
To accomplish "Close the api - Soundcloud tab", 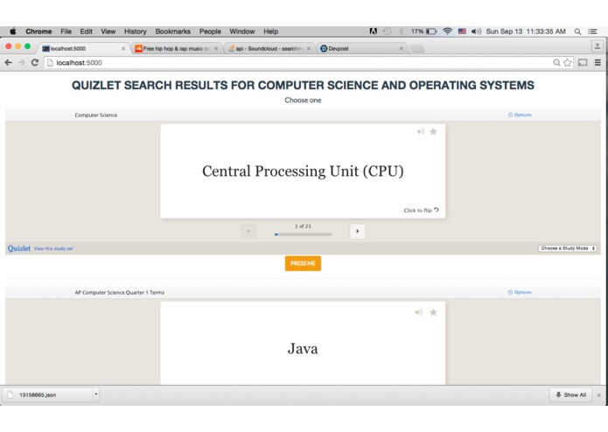I will click(x=309, y=48).
